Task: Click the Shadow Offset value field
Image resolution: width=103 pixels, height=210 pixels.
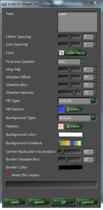Action: [88, 77]
